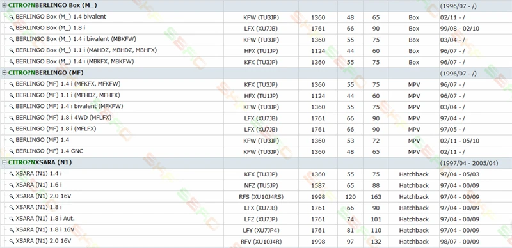The height and width of the screenshot is (248, 512).
Task: Open magnifier for BERLINGO Box (M_) 1.8 i
Action: (x=12, y=28)
